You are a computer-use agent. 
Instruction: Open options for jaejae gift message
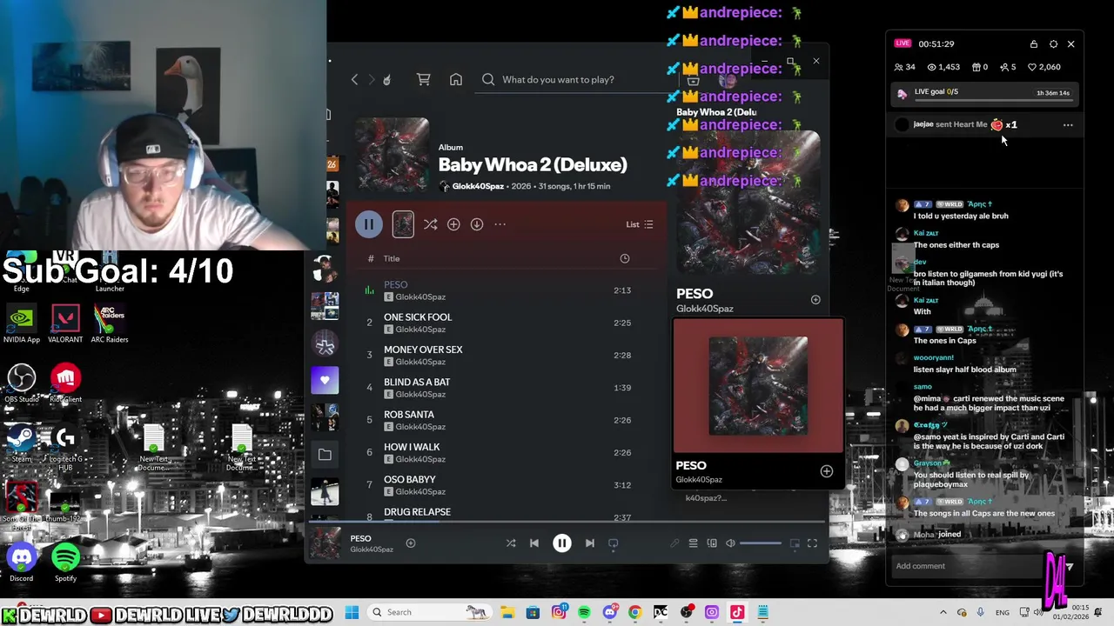coord(1068,125)
